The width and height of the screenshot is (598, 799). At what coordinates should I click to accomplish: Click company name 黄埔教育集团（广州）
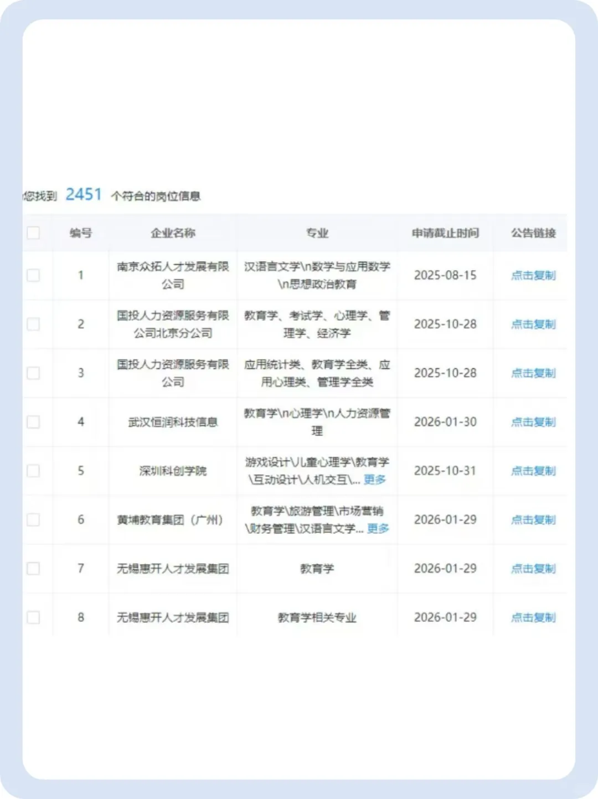point(170,519)
